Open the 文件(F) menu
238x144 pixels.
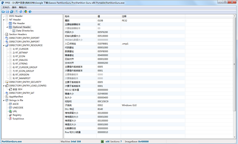(6, 8)
